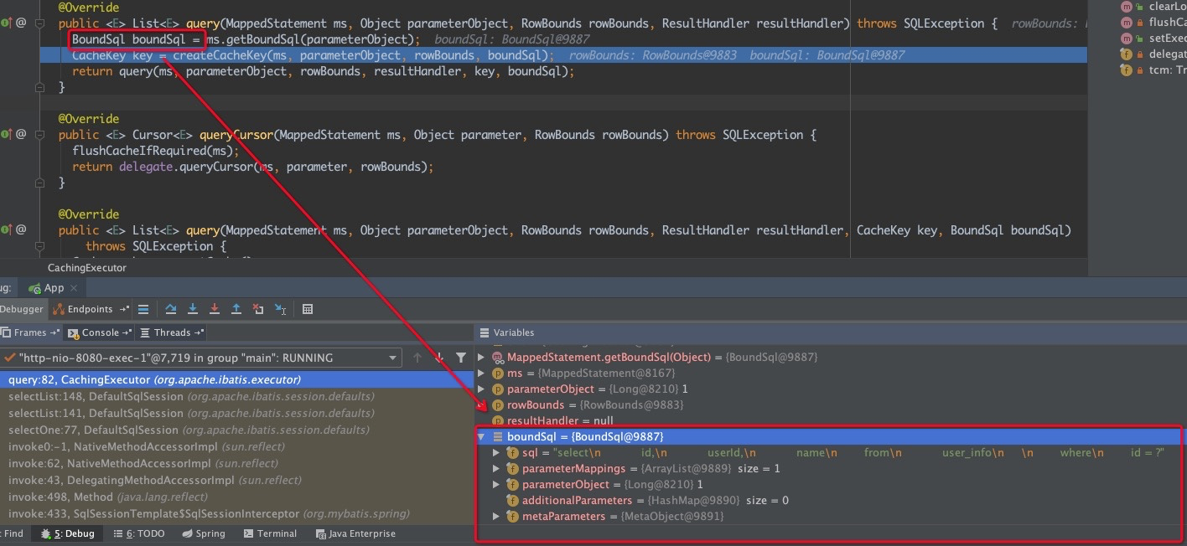Expand the MappedStatement.getBoundSql(Object) node
The image size is (1187, 546).
point(481,357)
